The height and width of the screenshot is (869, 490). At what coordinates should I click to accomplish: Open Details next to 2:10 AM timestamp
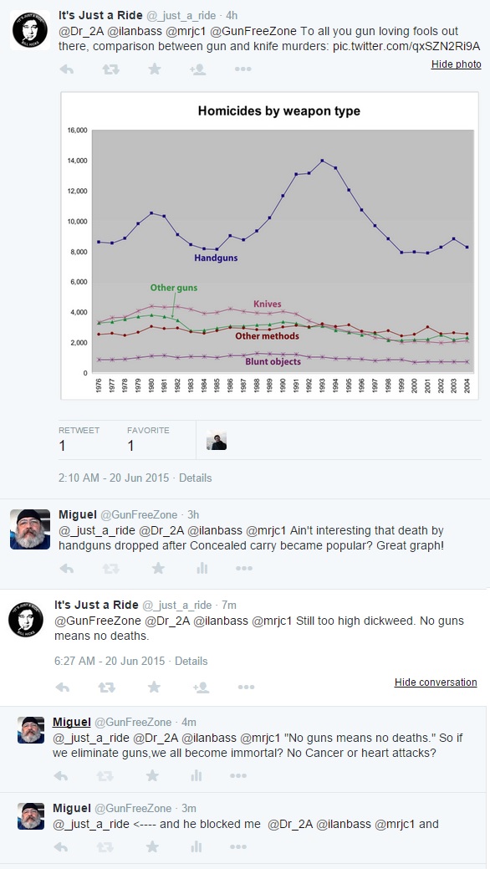click(x=195, y=478)
